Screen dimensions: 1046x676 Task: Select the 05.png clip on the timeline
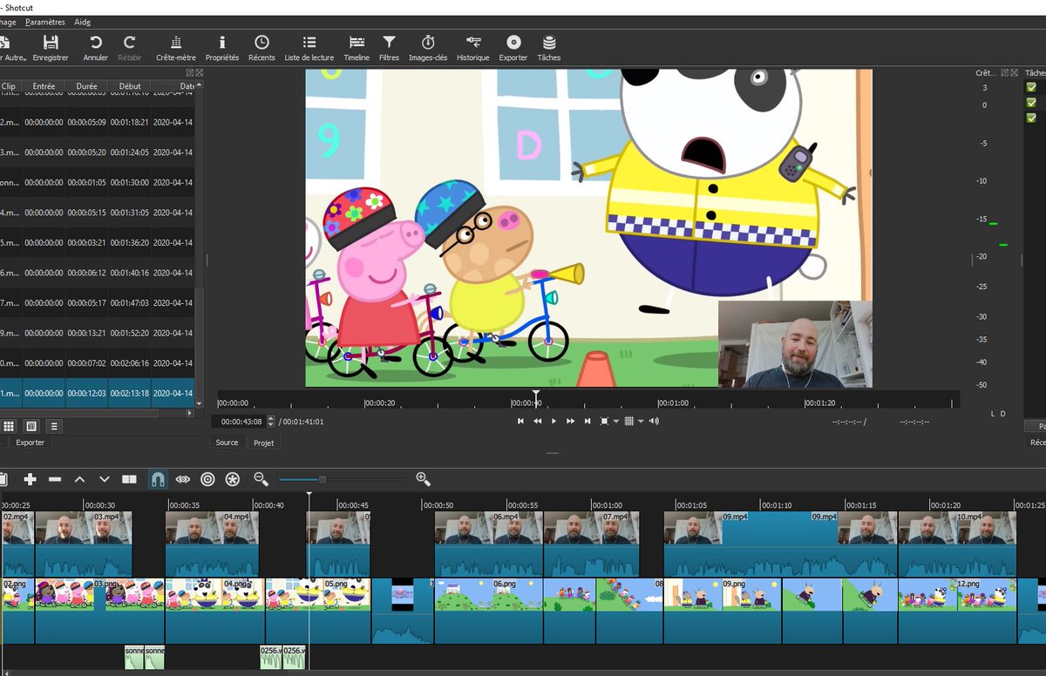click(318, 610)
